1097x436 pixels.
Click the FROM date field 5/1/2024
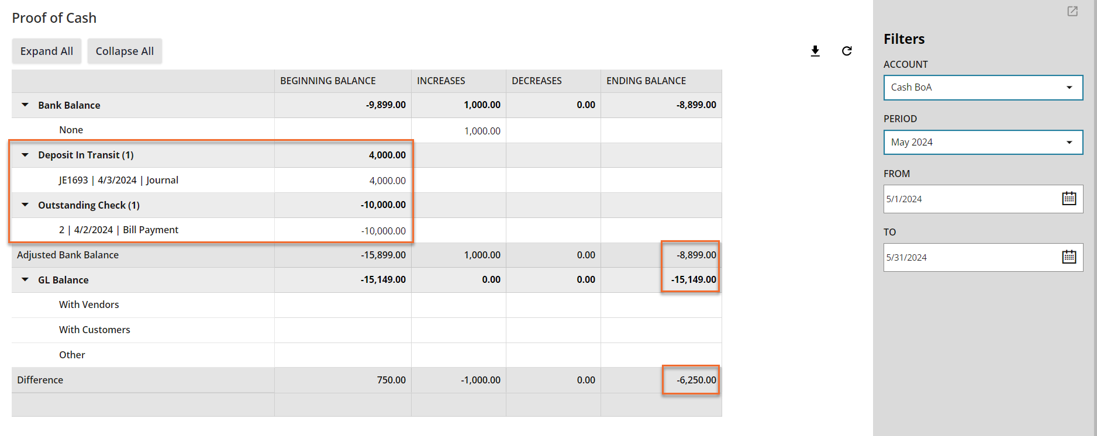pyautogui.click(x=971, y=199)
